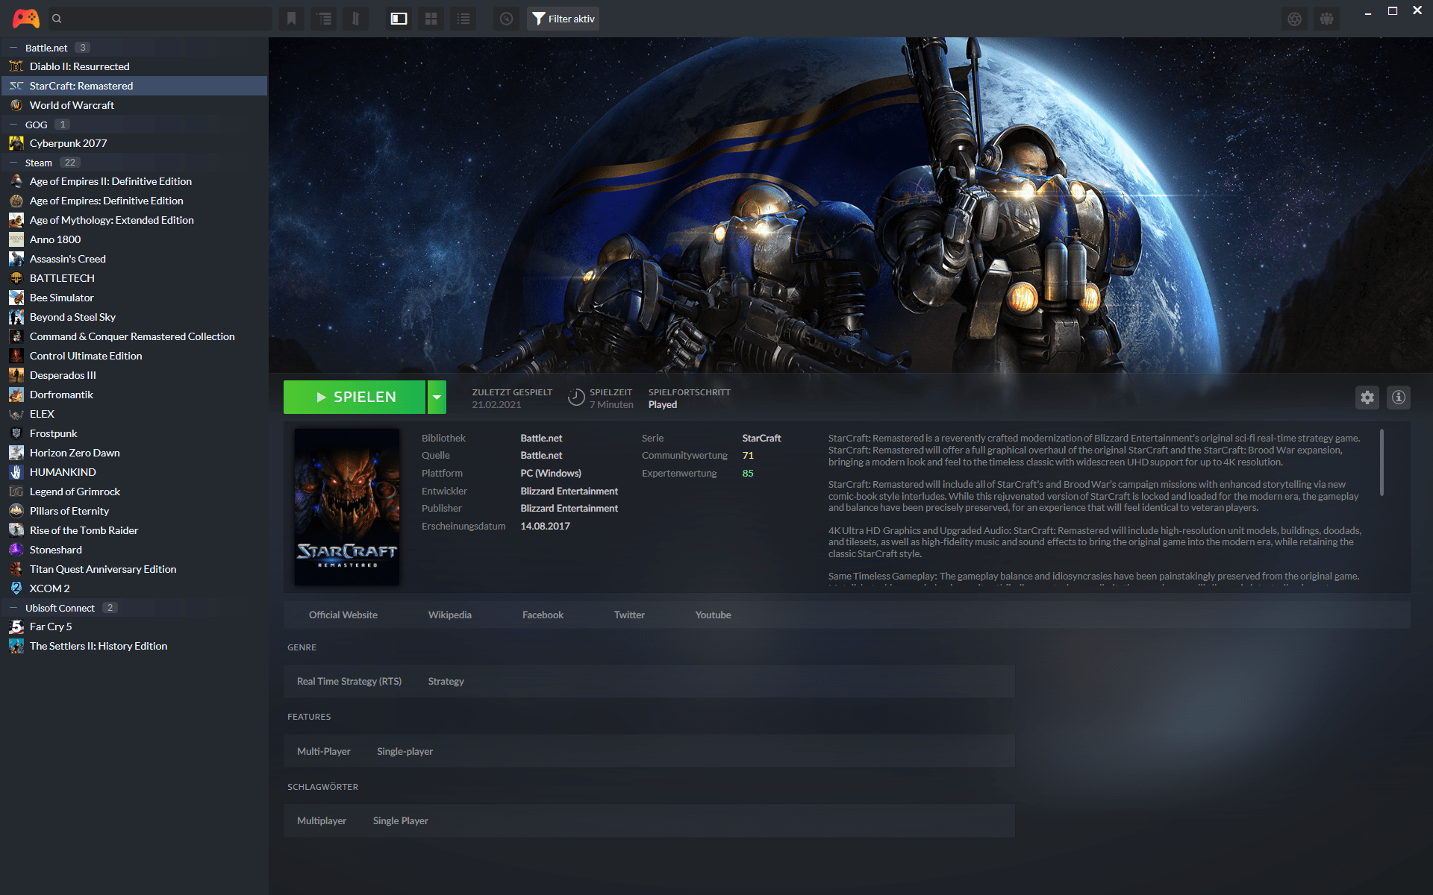Click the Bee Simulator game icon
Image resolution: width=1433 pixels, height=895 pixels.
tap(16, 298)
